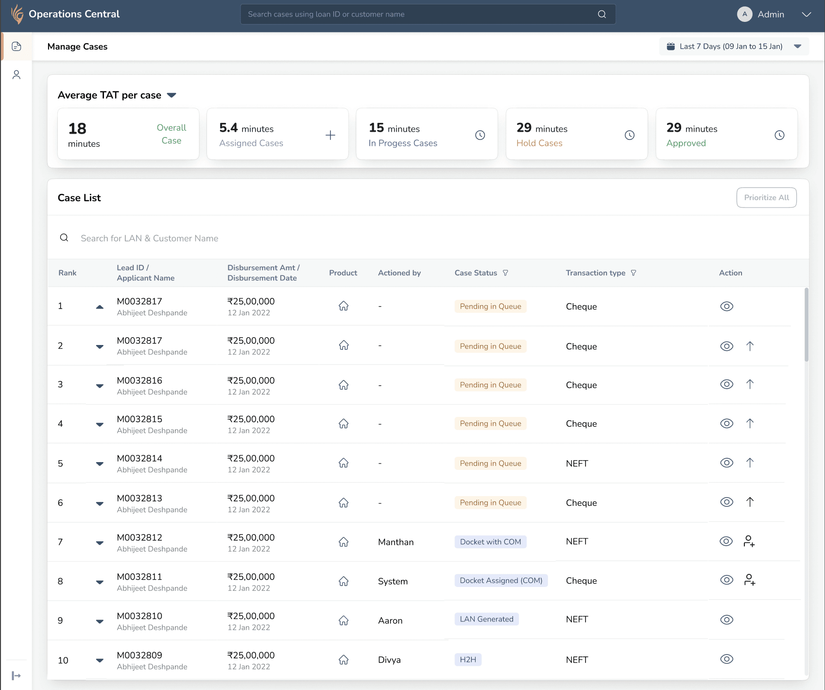Click the Prioritize All button
825x690 pixels.
pos(766,198)
